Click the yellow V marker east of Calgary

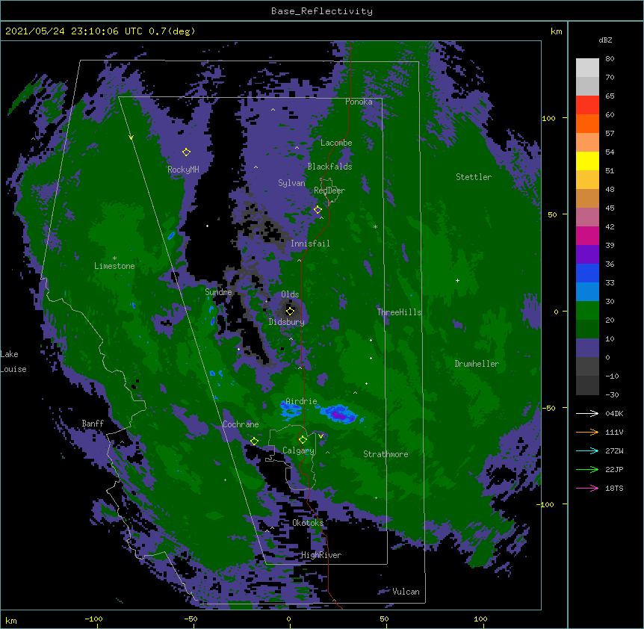point(321,436)
